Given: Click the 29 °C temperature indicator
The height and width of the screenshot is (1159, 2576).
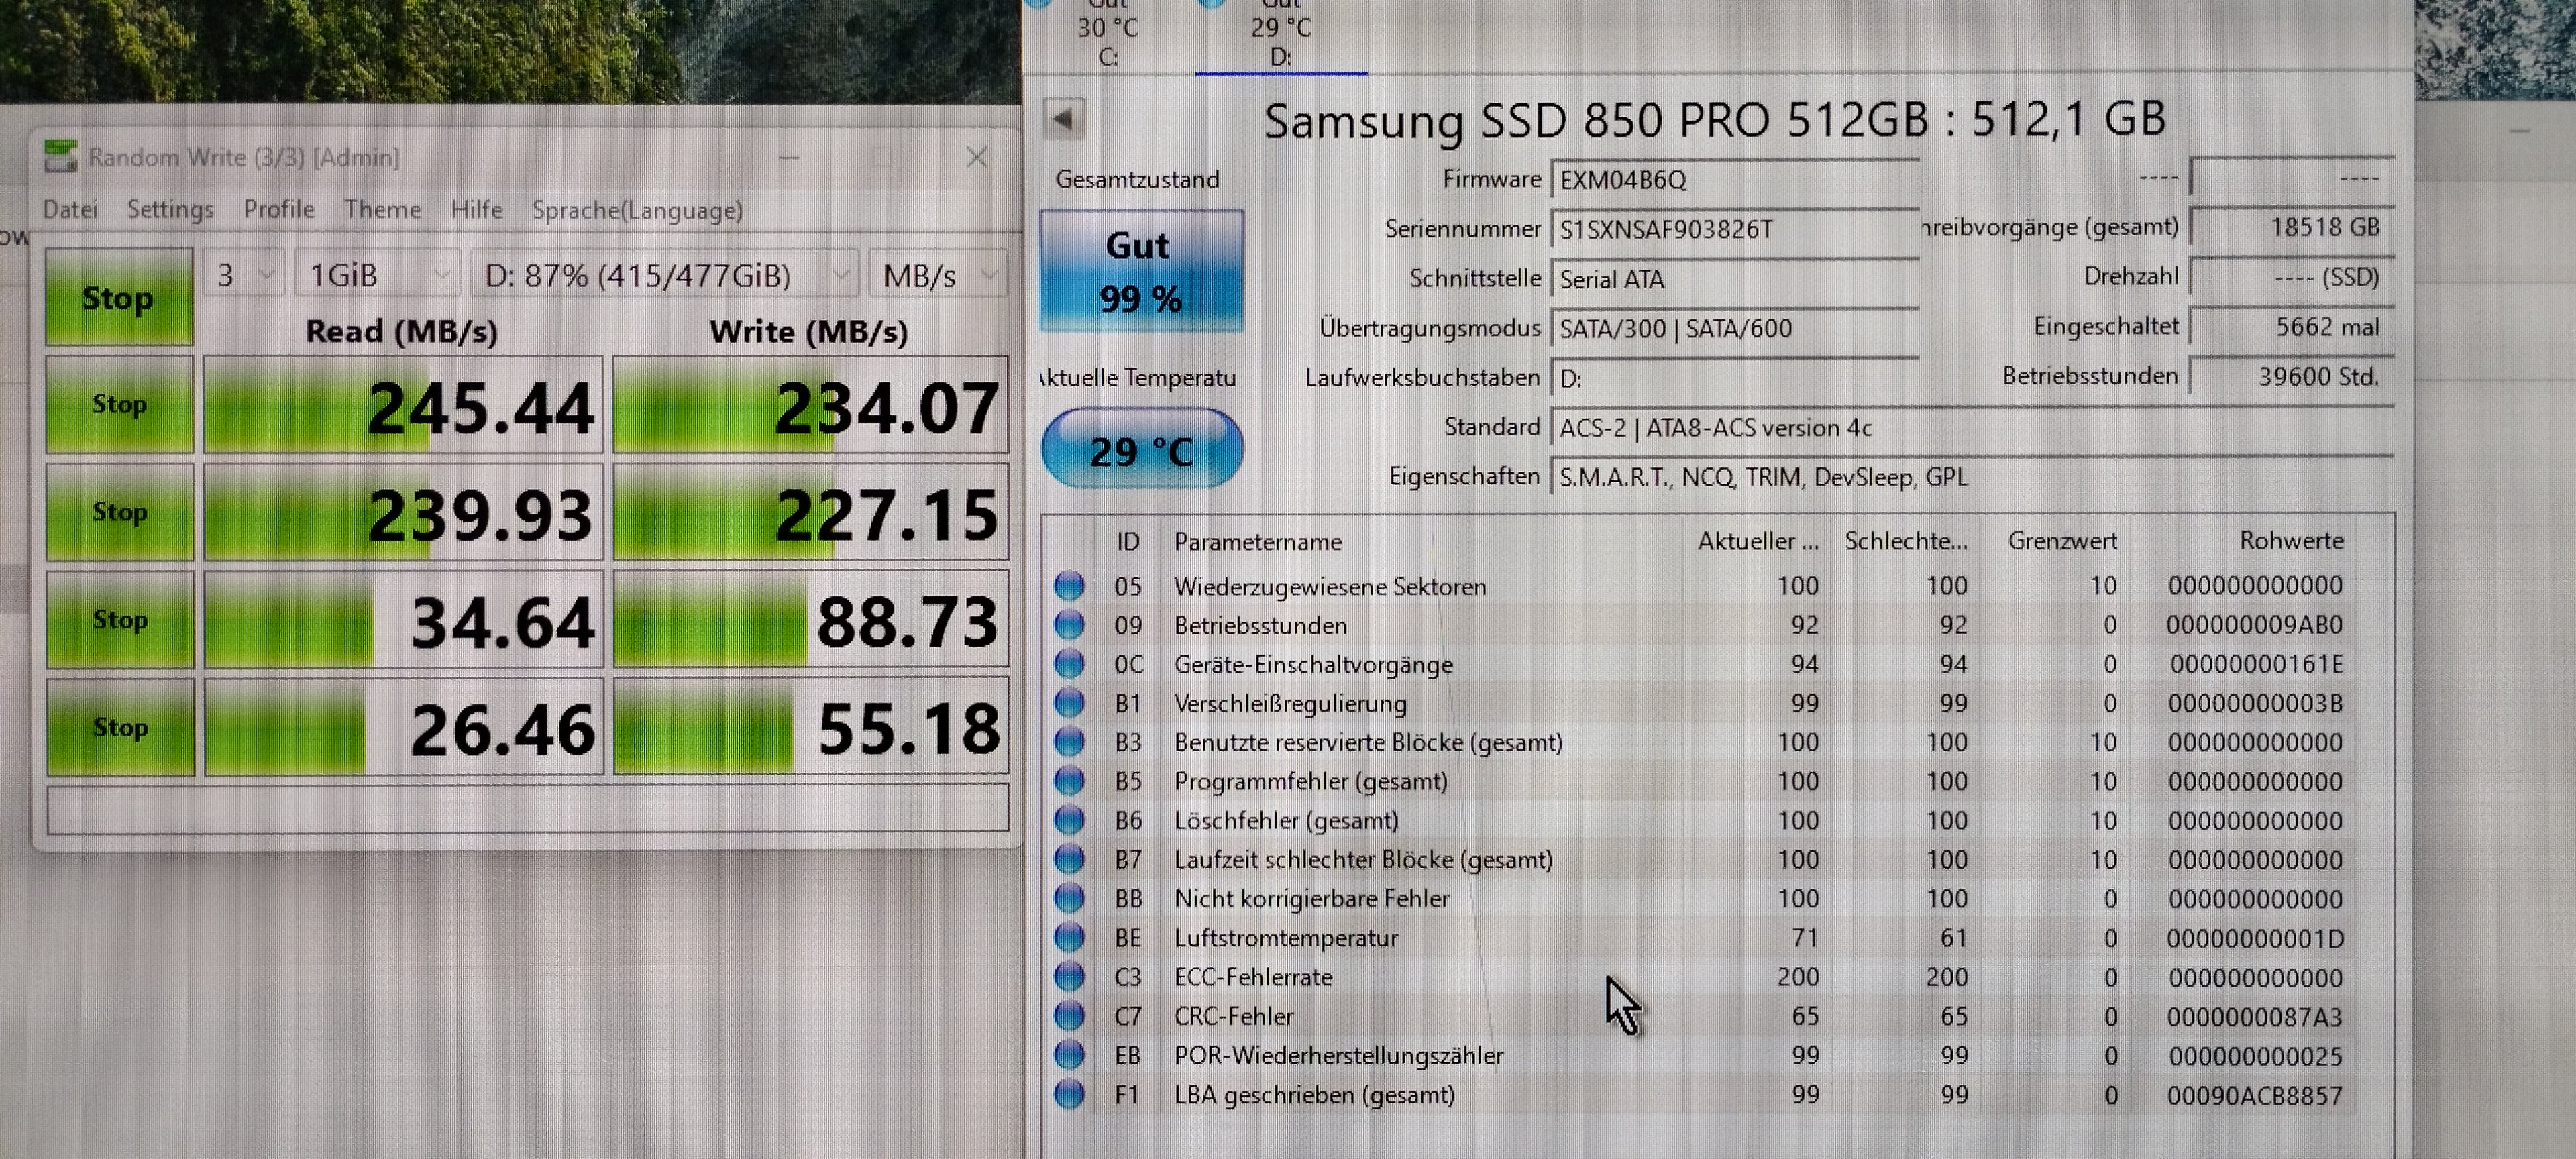Looking at the screenshot, I should (1141, 451).
